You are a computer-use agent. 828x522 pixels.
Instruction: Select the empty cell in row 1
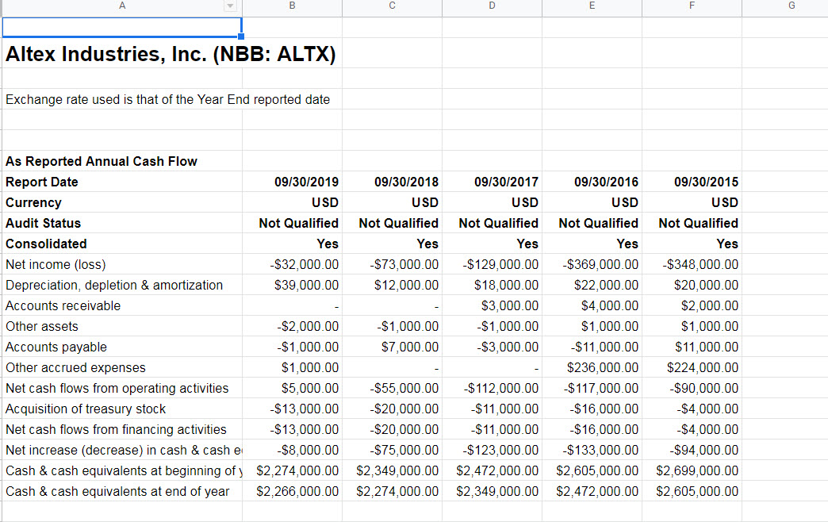pyautogui.click(x=121, y=27)
